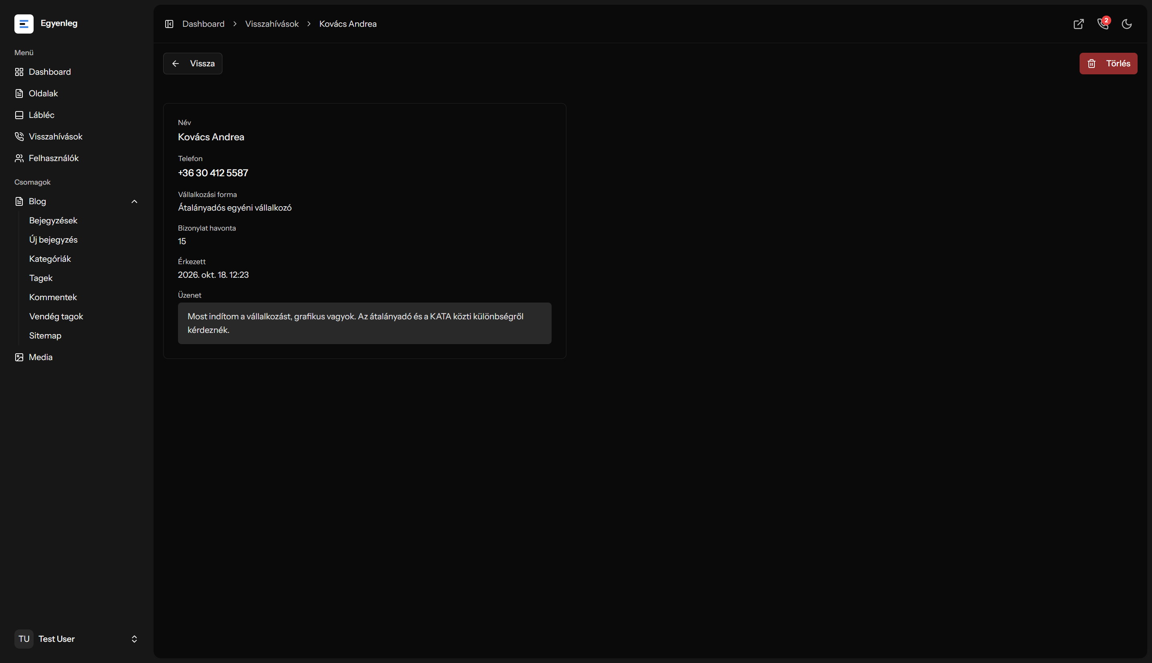The height and width of the screenshot is (663, 1152).
Task: Open Sitemap under Blog
Action: click(x=45, y=336)
